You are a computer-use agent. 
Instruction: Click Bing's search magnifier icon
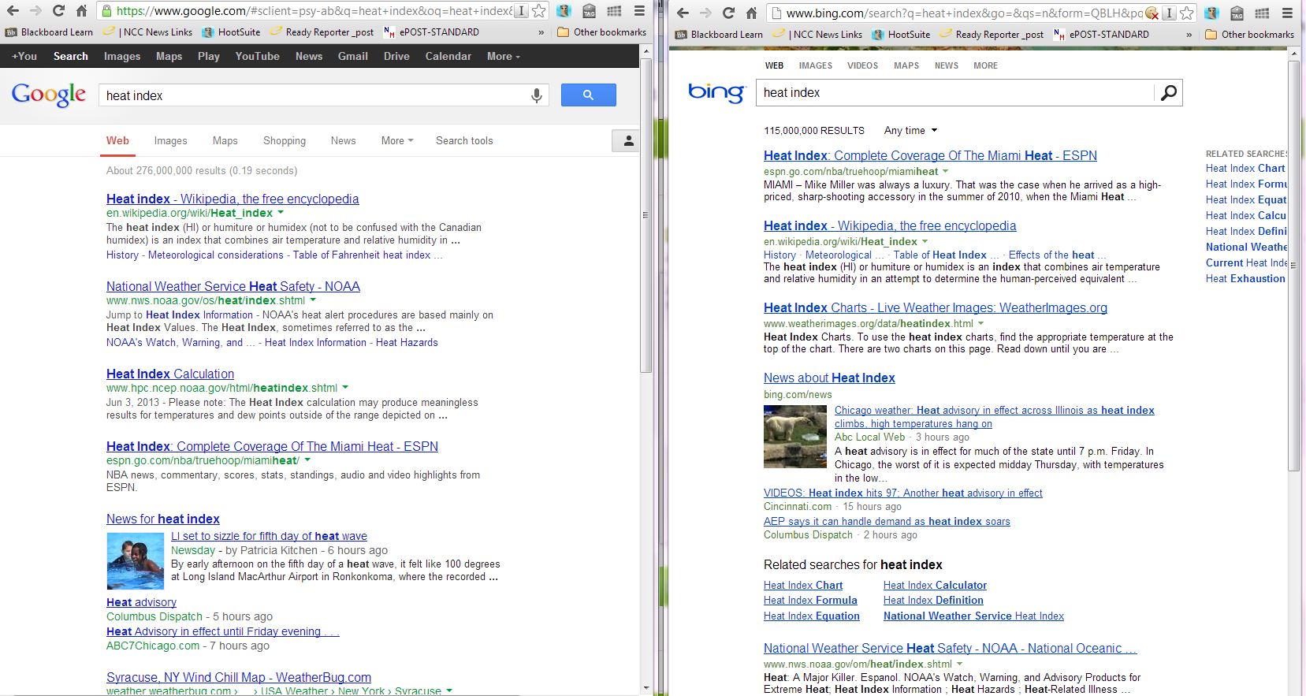point(1169,92)
